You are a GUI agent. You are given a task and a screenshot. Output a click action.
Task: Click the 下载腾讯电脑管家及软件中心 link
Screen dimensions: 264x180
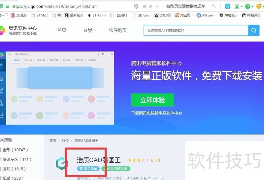(x=156, y=113)
